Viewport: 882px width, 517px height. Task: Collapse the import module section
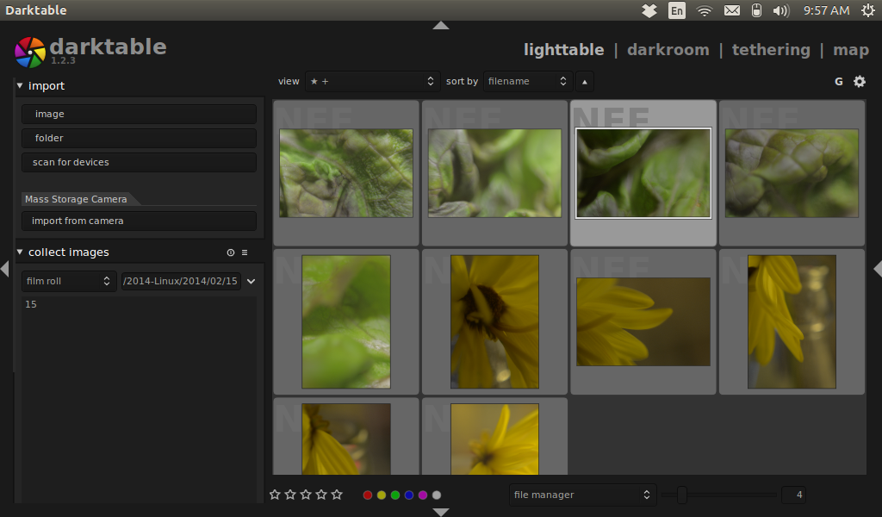click(20, 85)
